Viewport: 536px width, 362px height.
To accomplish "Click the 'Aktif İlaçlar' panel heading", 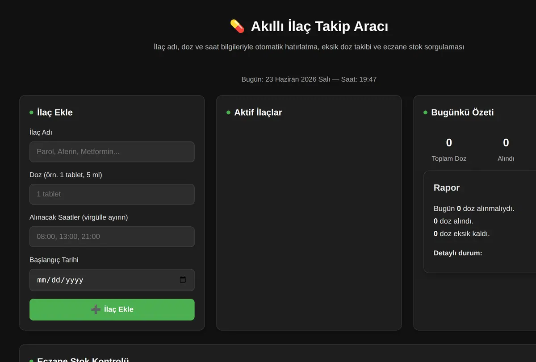I will click(258, 112).
